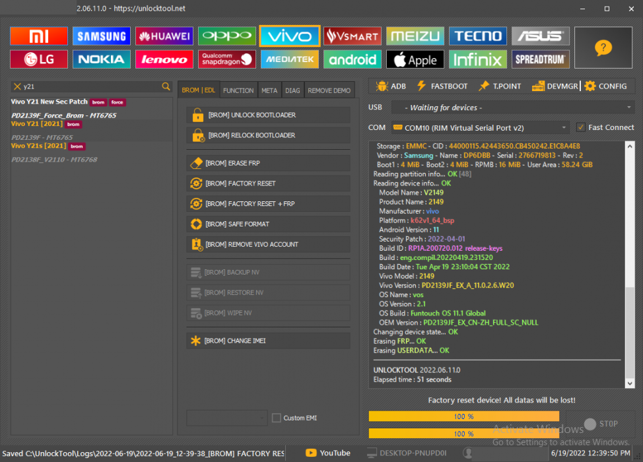The image size is (643, 462).
Task: Run [BROM] Change IMEI
Action: 268,341
